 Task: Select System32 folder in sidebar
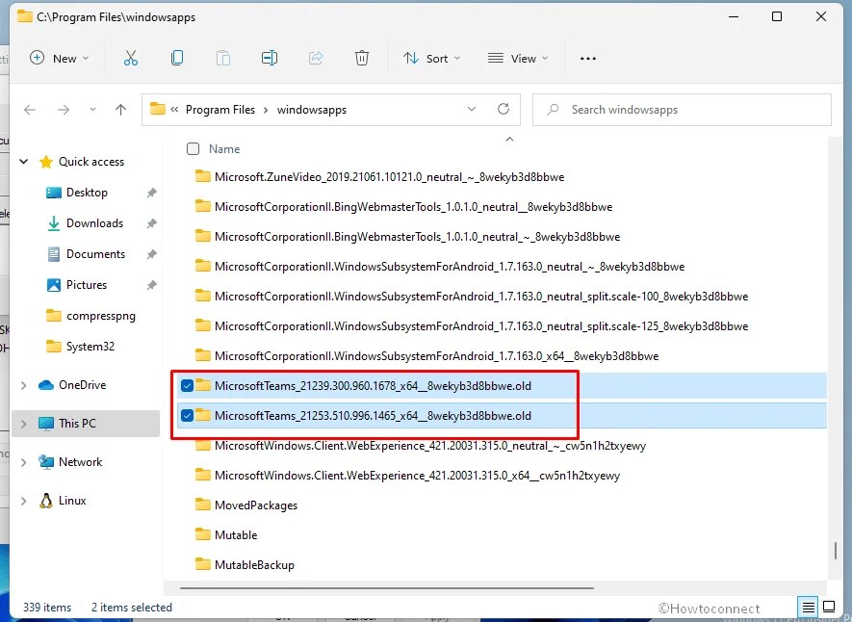[x=90, y=347]
